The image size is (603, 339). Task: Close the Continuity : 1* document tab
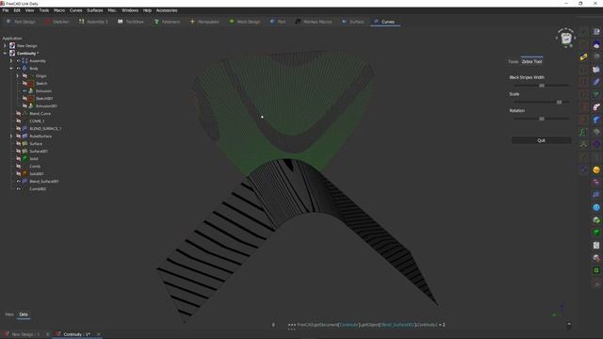click(x=98, y=334)
